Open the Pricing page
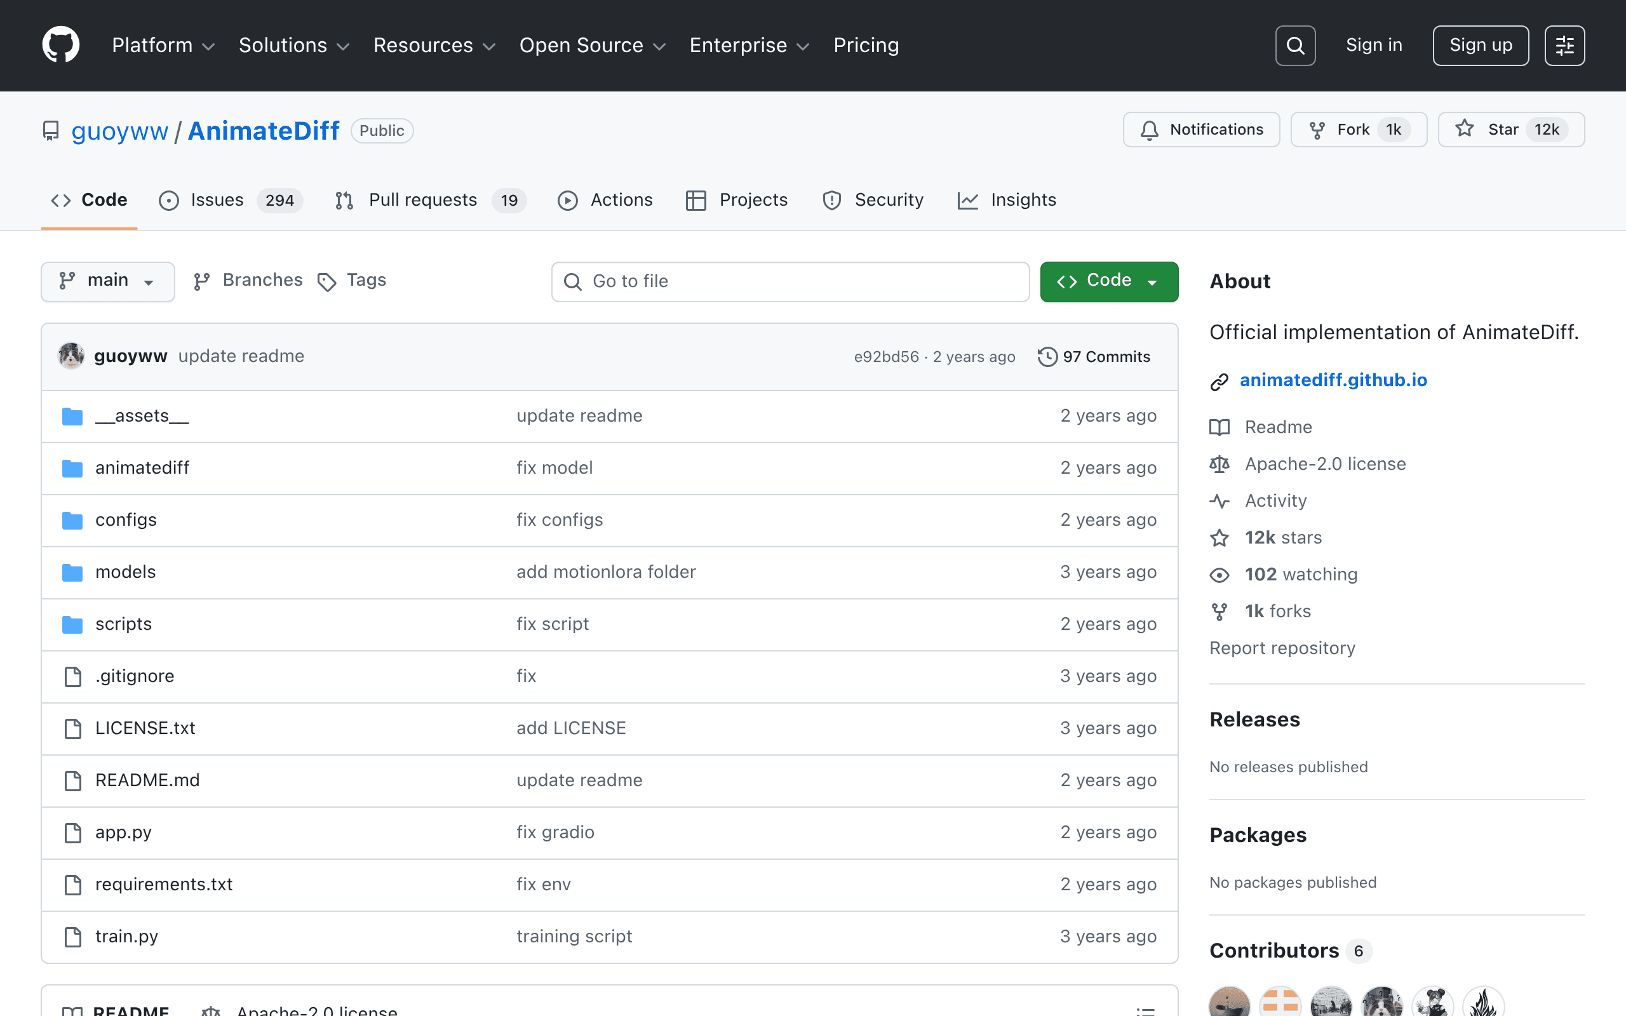1626x1016 pixels. (x=866, y=45)
